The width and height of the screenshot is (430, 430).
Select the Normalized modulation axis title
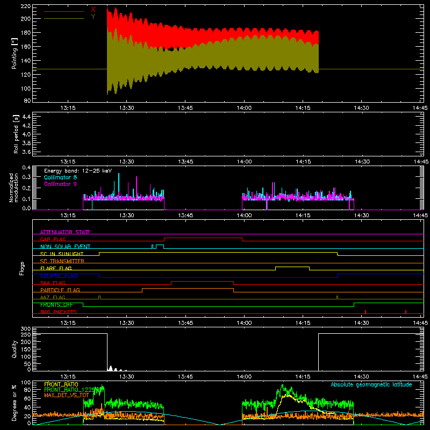(13, 188)
